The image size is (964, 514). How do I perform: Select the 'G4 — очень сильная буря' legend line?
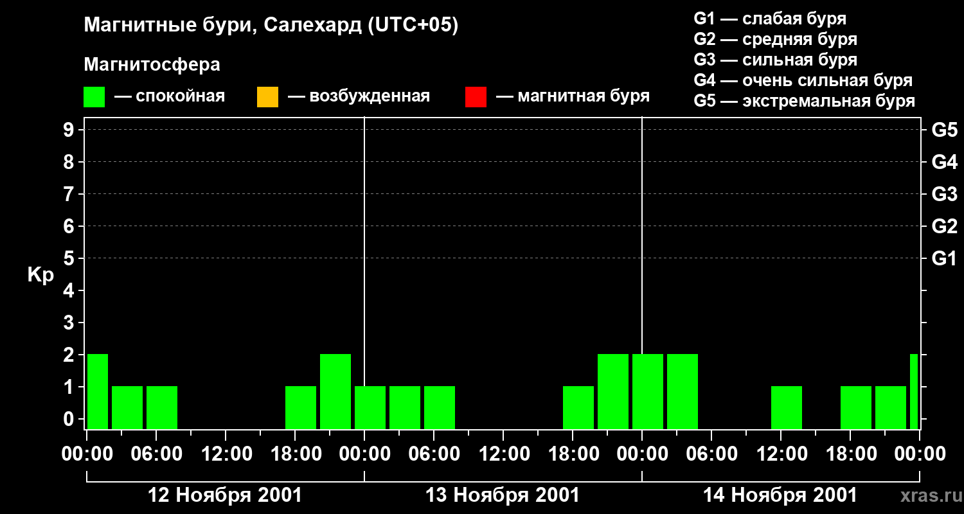click(803, 80)
